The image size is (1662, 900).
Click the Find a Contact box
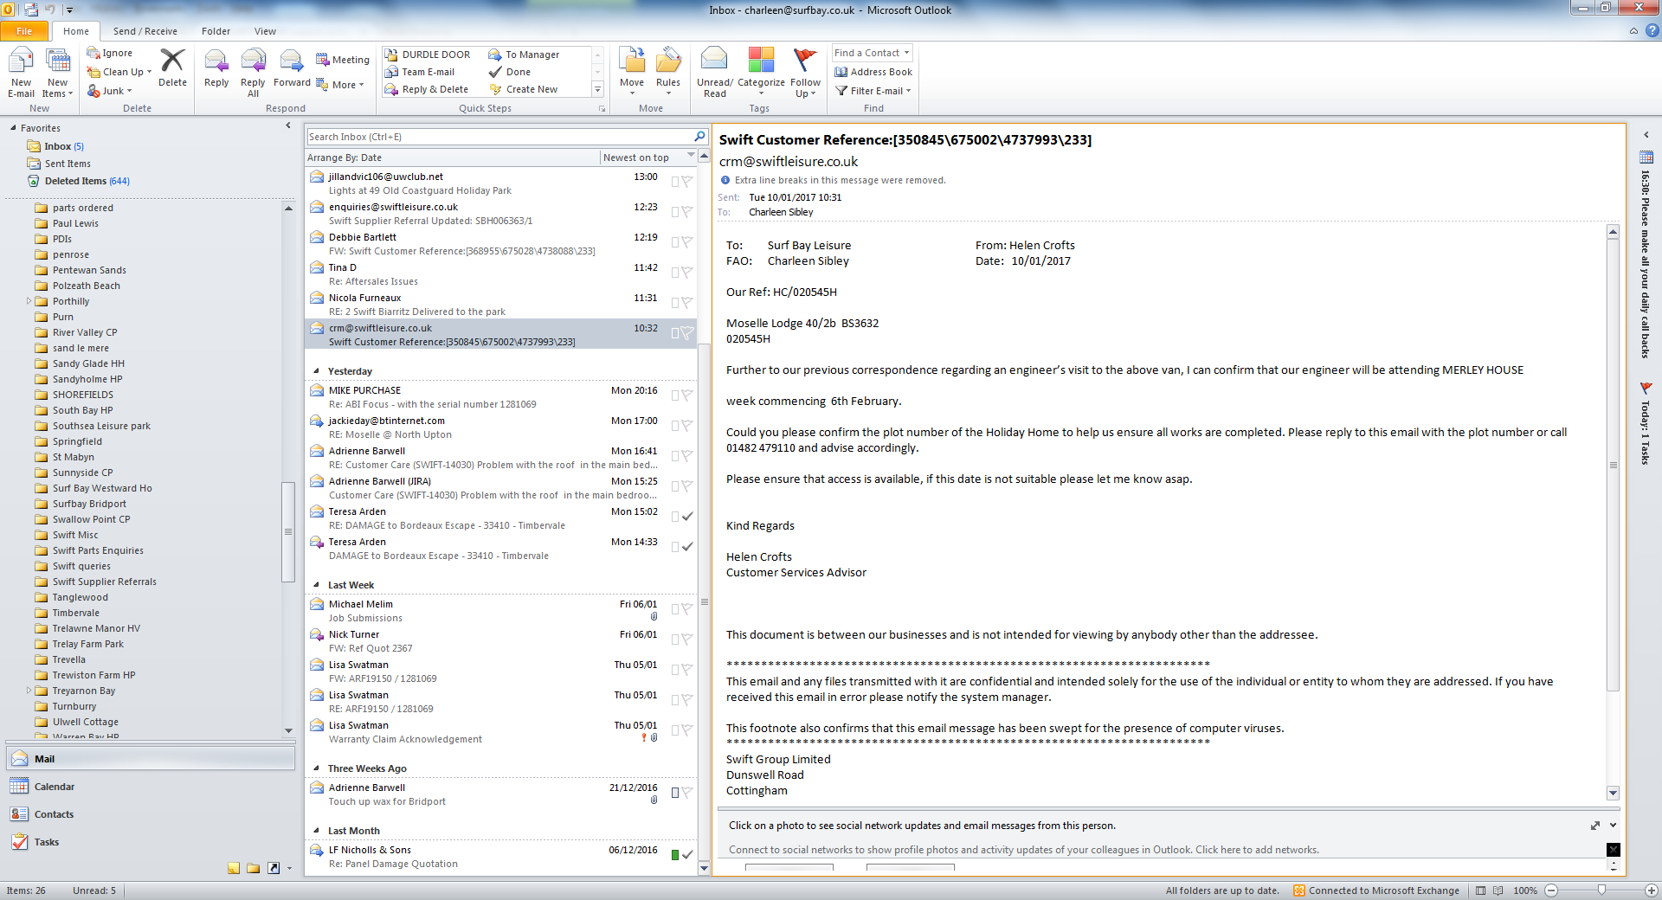(872, 53)
